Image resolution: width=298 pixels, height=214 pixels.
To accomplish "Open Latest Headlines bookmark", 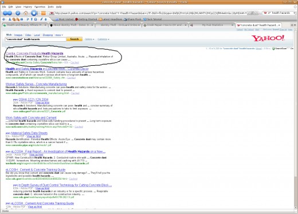I will point(111,19).
